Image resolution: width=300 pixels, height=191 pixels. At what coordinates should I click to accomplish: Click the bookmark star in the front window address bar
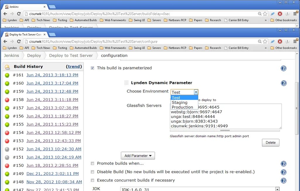[x=265, y=41]
